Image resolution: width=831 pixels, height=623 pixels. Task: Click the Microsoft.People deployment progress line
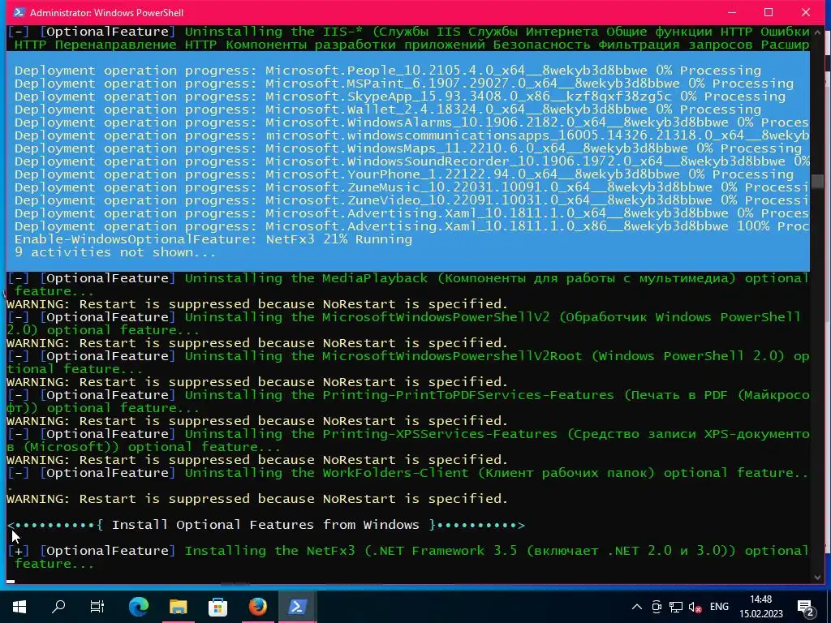(x=387, y=71)
